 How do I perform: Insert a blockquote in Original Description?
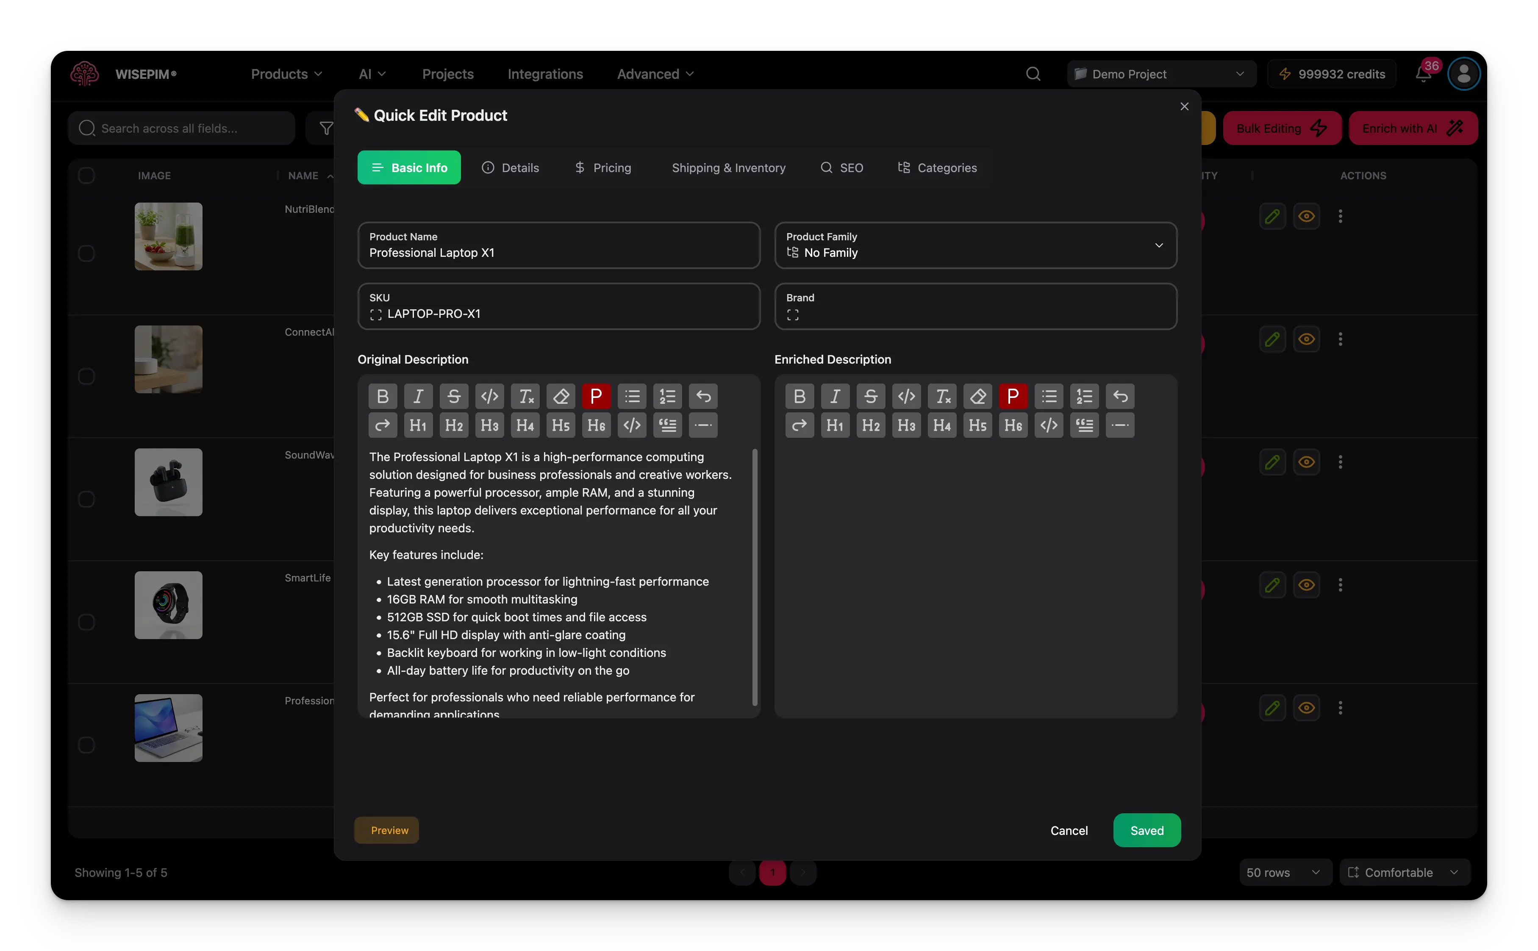(668, 425)
